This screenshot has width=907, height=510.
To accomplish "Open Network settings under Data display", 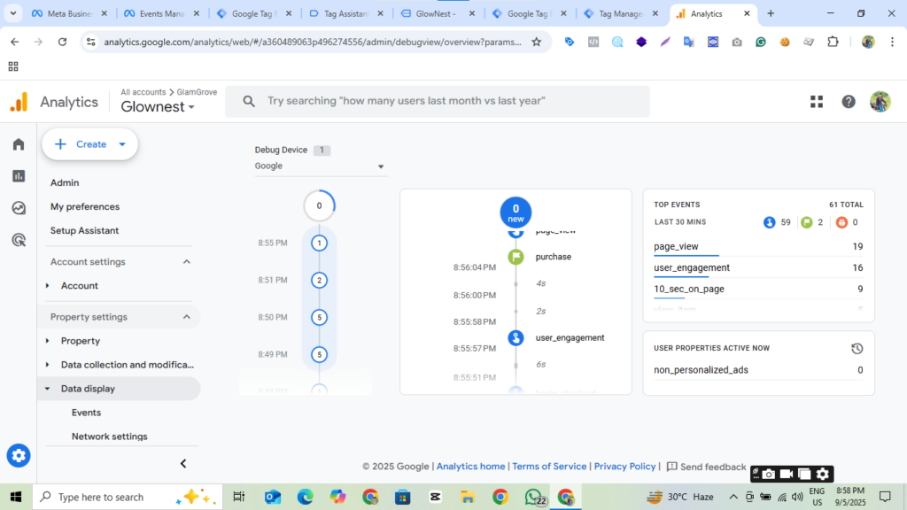I will [x=109, y=437].
